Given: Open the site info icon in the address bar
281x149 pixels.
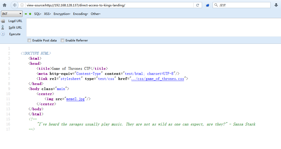Looking at the screenshot, I should pos(22,5).
